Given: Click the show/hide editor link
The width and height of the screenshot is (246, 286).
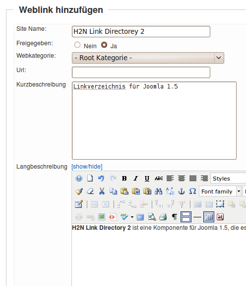Looking at the screenshot, I should pos(87,167).
